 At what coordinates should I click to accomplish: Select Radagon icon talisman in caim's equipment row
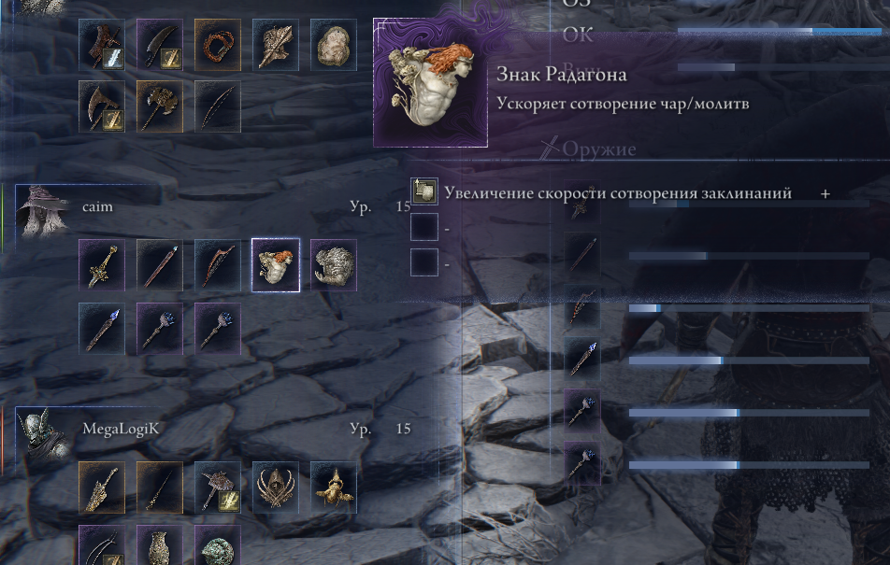pyautogui.click(x=275, y=265)
